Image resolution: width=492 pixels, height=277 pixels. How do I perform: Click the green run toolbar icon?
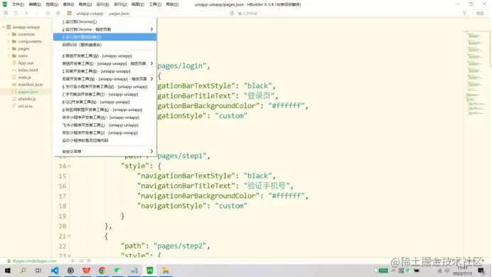point(58,14)
